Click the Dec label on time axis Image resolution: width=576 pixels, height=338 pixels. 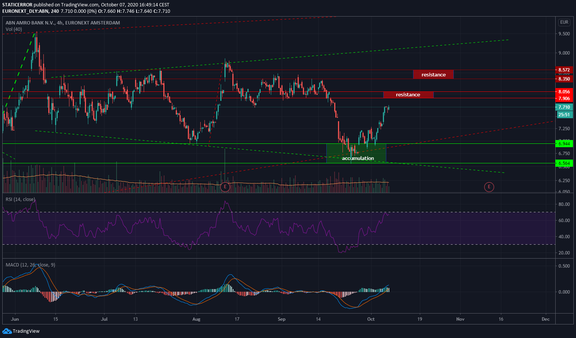pos(545,319)
